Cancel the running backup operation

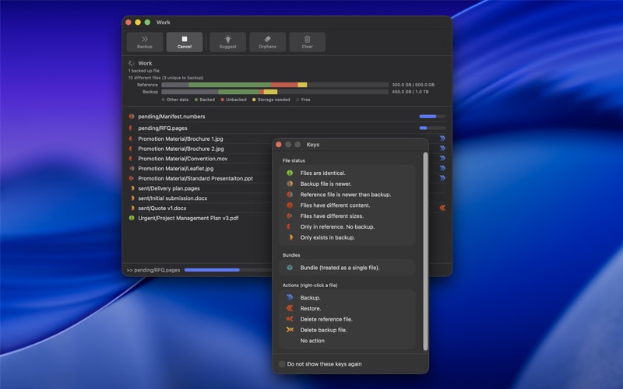point(185,42)
